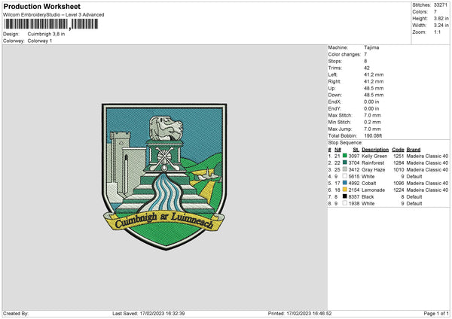
Task: Click thread code 1010 for Gray Haze
Action: click(x=399, y=169)
